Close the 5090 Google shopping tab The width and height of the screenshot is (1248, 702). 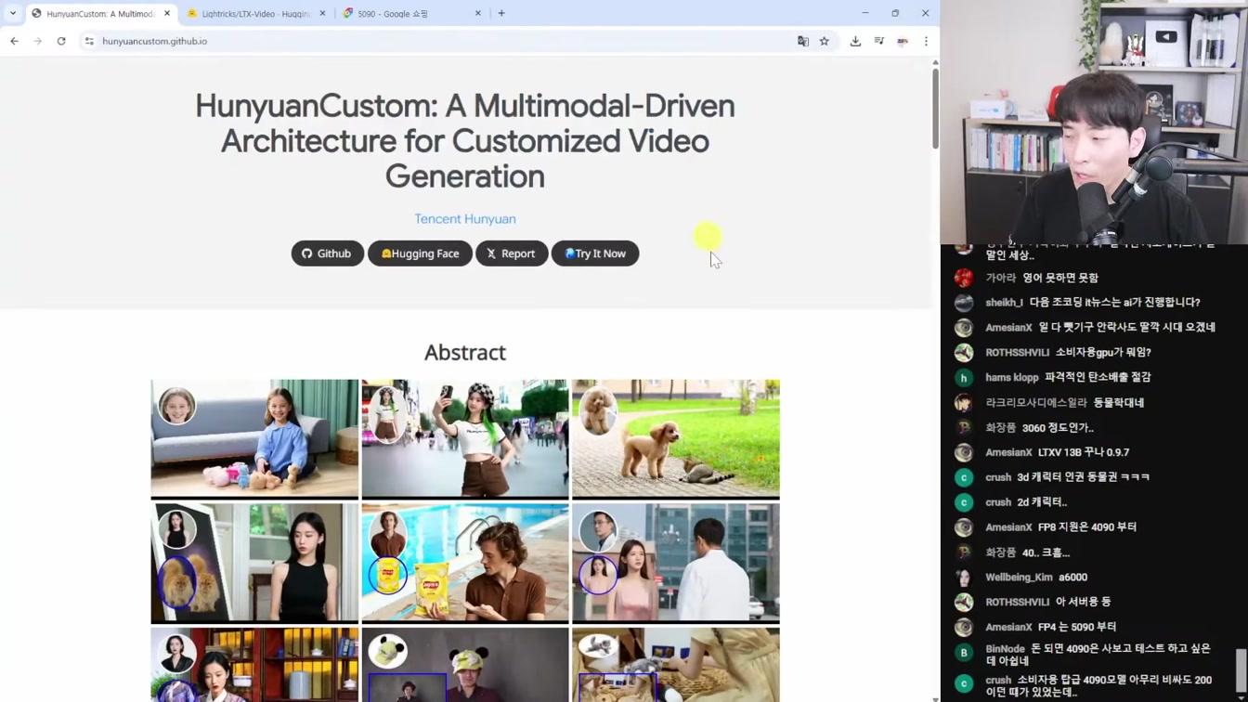pyautogui.click(x=478, y=13)
